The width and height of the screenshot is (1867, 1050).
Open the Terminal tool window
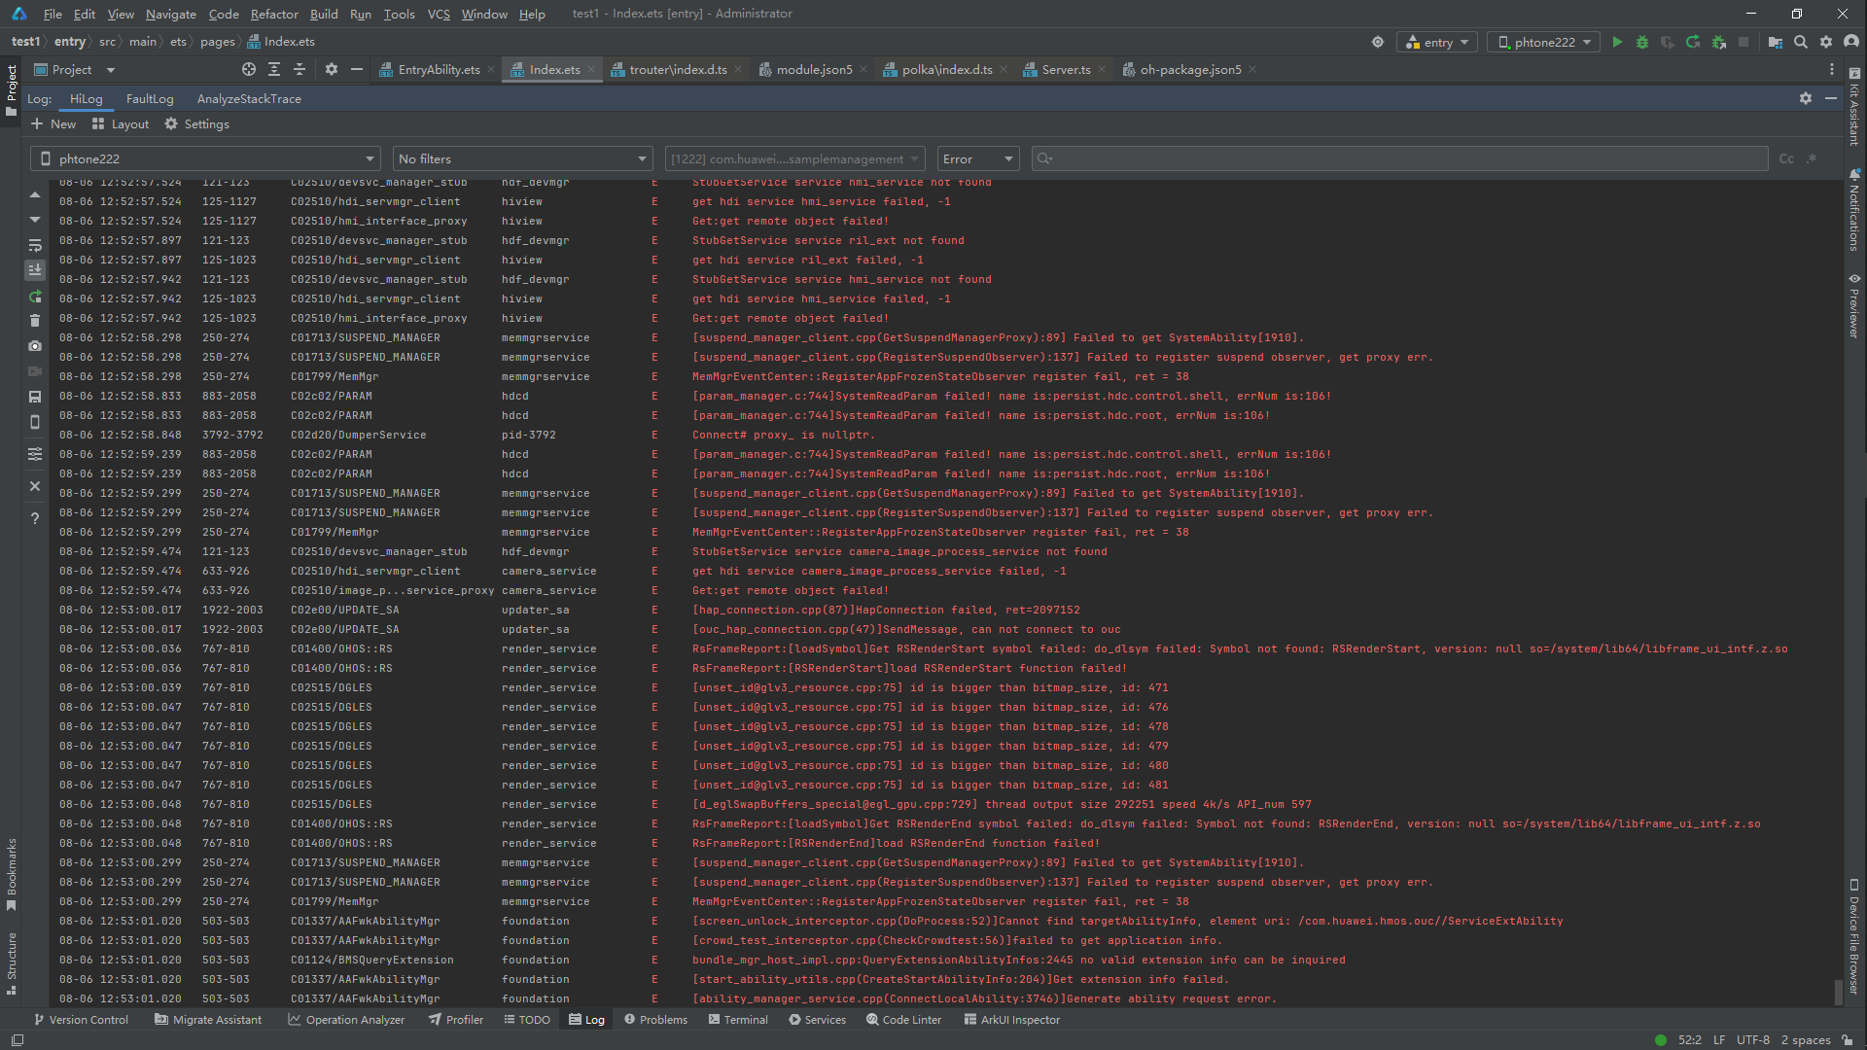[x=738, y=1020]
